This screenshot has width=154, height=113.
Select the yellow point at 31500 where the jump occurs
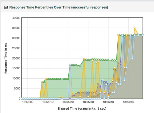tap(118, 35)
